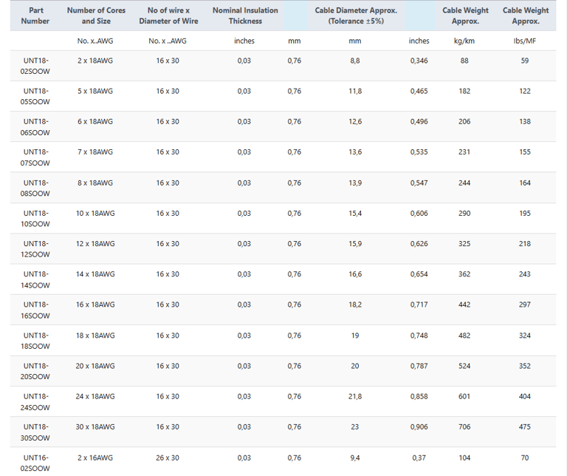Click the 442 kg/km weight value
Image resolution: width=567 pixels, height=476 pixels.
464,305
